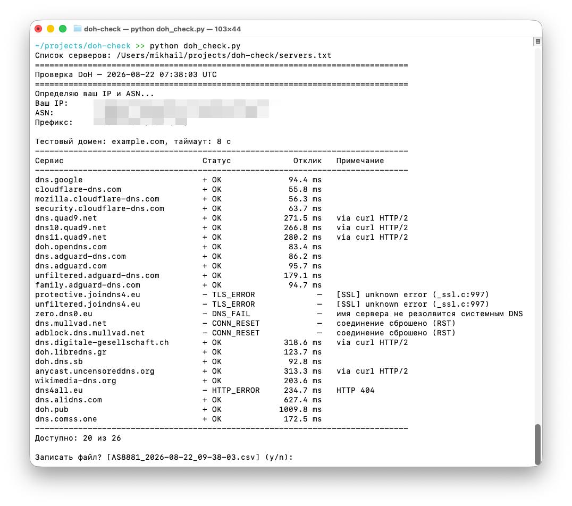Click the red close window button

38,29
